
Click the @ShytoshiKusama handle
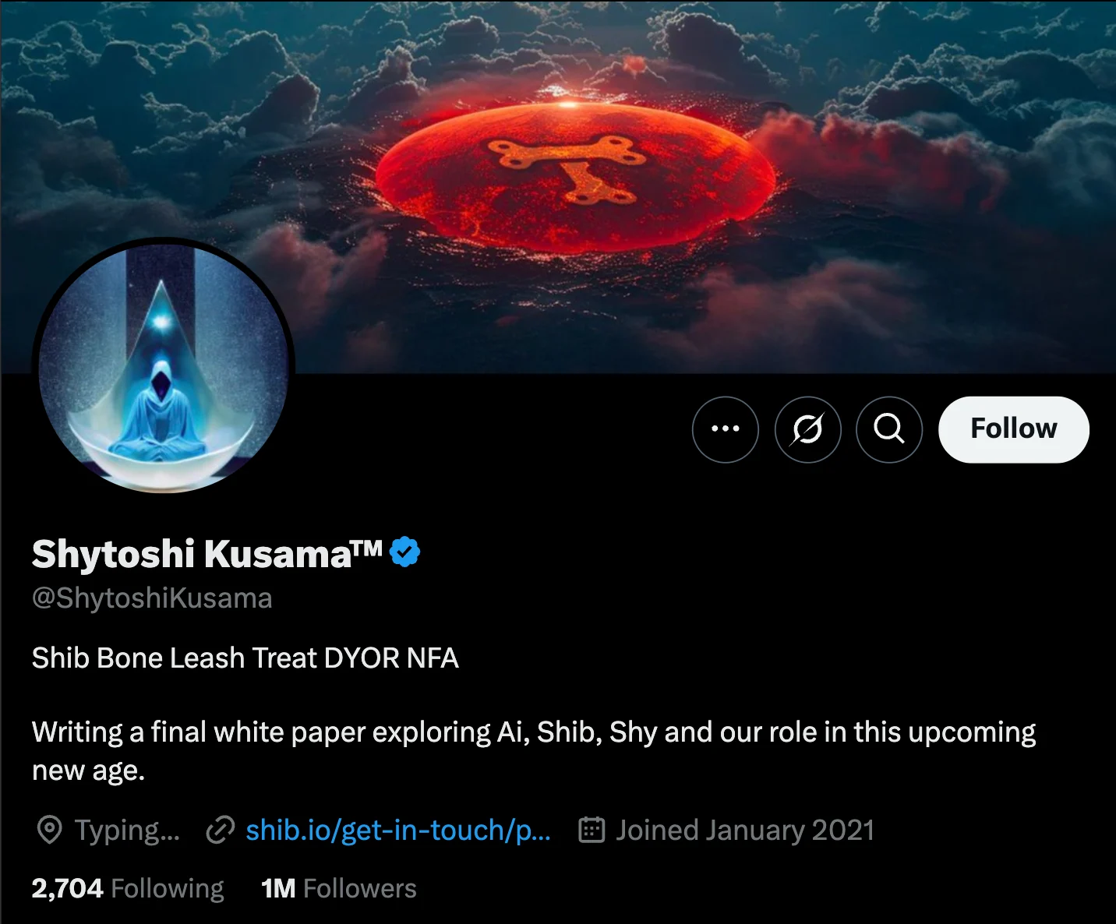click(x=152, y=598)
